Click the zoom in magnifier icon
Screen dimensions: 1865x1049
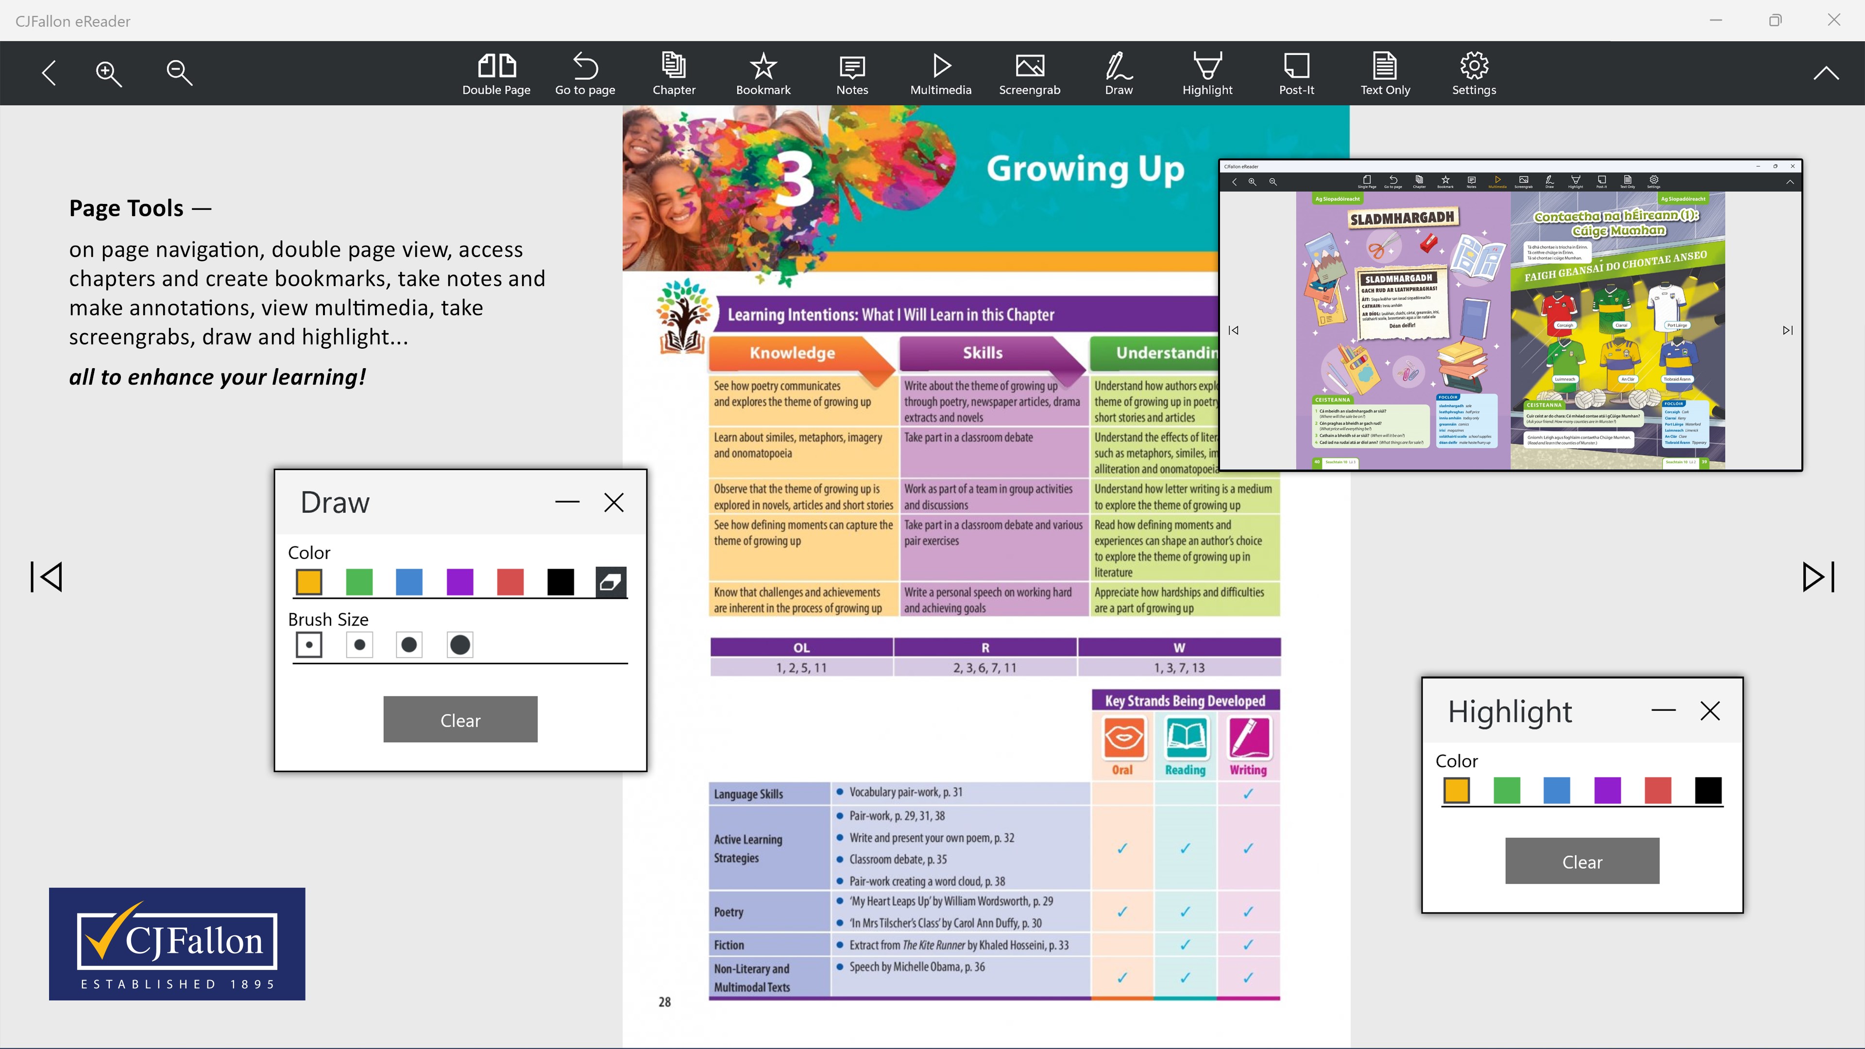pos(109,72)
